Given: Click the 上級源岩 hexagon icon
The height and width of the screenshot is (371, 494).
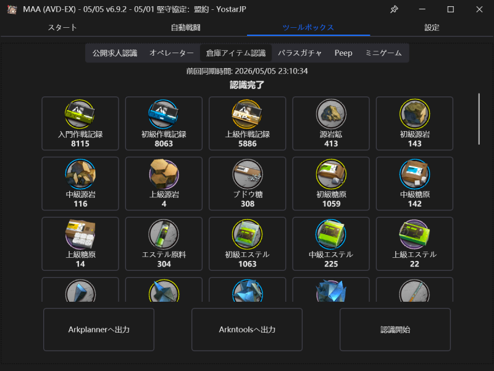Looking at the screenshot, I should click(x=164, y=174).
